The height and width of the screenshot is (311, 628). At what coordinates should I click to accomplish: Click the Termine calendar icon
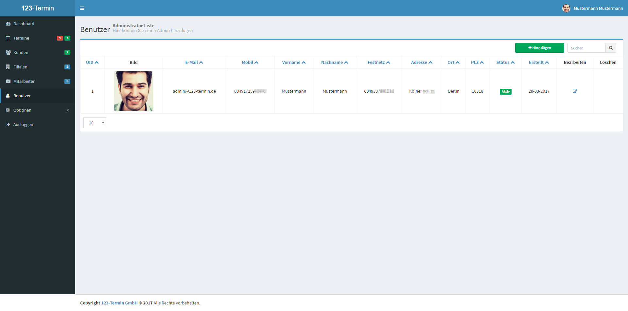tap(8, 38)
